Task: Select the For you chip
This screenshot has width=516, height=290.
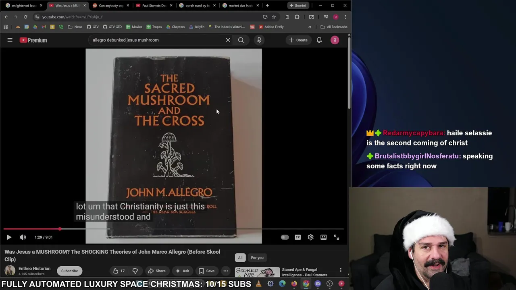Action: tap(257, 258)
